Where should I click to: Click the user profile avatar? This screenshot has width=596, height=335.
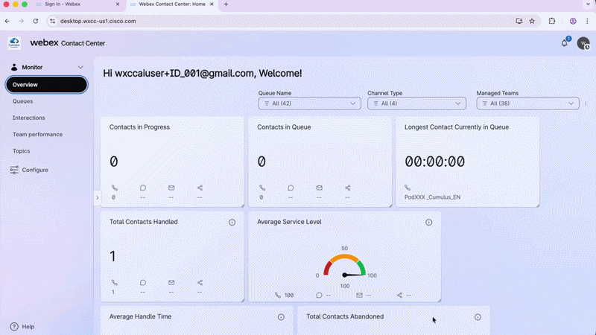(x=583, y=43)
